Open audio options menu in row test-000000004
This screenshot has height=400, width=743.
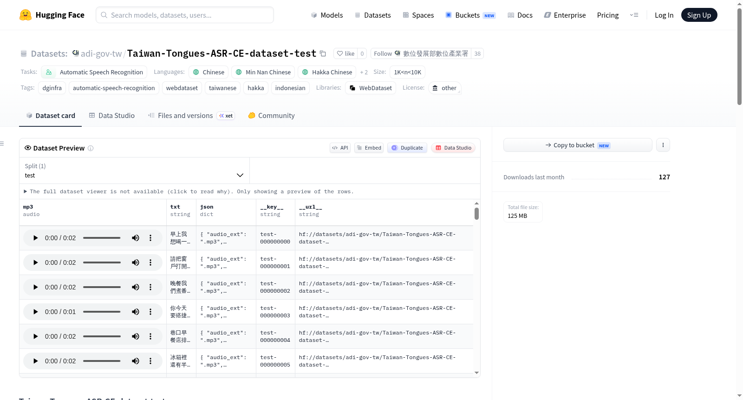point(150,336)
